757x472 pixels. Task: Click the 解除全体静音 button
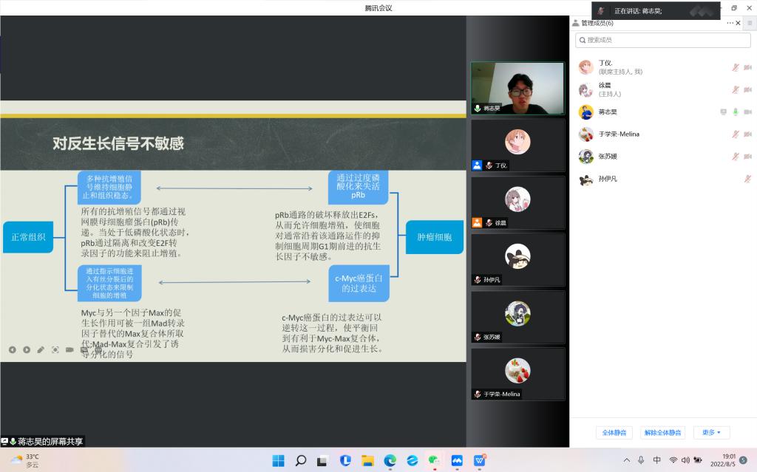(x=662, y=432)
